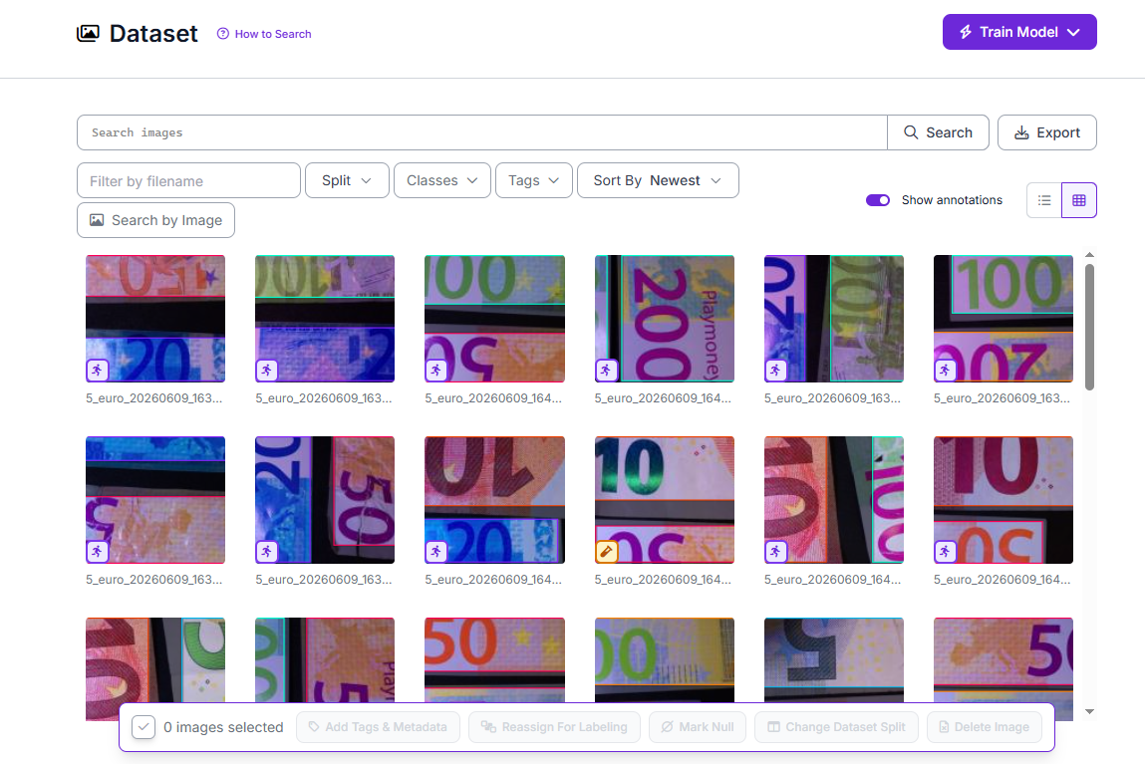Screen dimensions: 1145x764
Task: Click the How to Search help icon
Action: click(222, 34)
